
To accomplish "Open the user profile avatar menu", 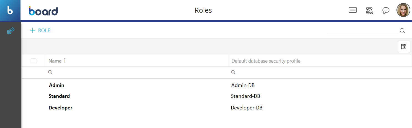I will click(x=403, y=10).
